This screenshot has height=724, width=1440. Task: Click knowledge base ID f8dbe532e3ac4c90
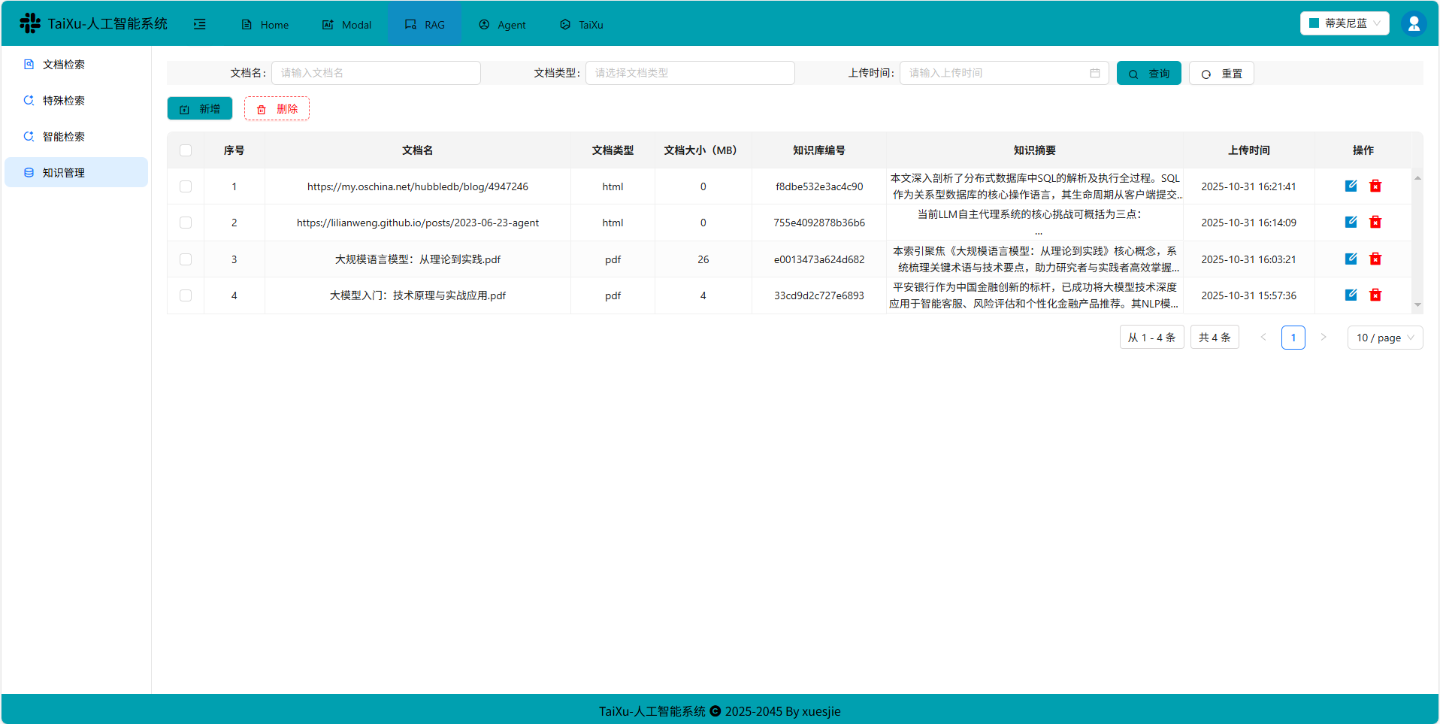(819, 186)
